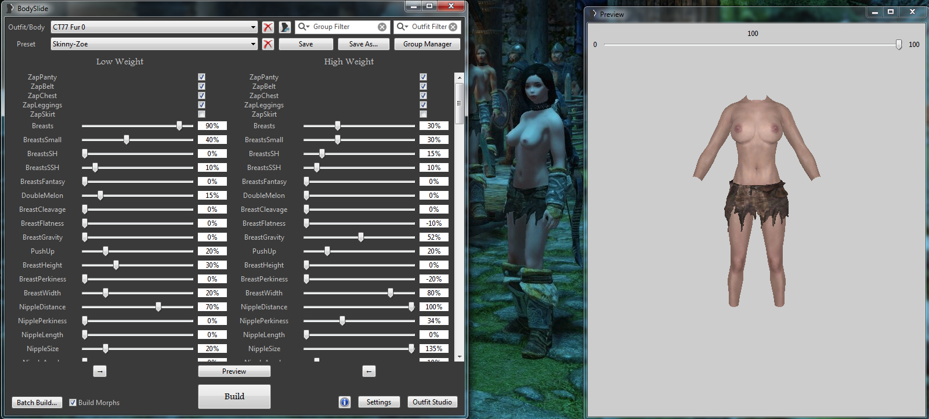
Task: Clear the Group Filter with its X icon
Action: tap(382, 27)
